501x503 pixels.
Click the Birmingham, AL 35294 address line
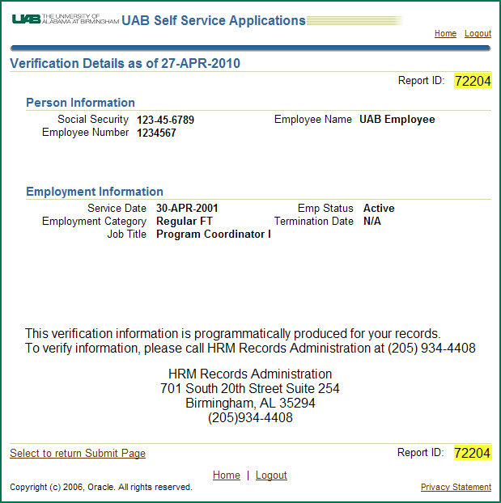coord(250,403)
